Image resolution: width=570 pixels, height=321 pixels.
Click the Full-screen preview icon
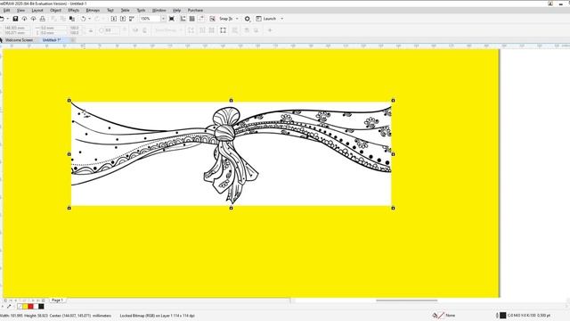[x=172, y=19]
